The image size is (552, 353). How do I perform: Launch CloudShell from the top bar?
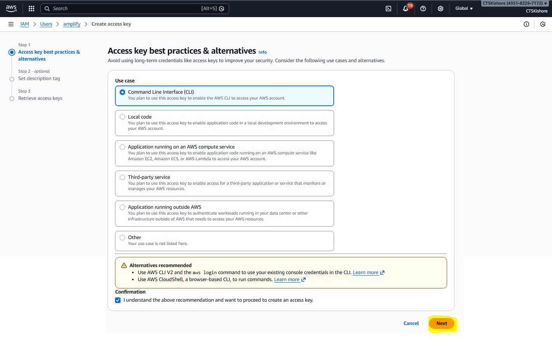point(388,9)
